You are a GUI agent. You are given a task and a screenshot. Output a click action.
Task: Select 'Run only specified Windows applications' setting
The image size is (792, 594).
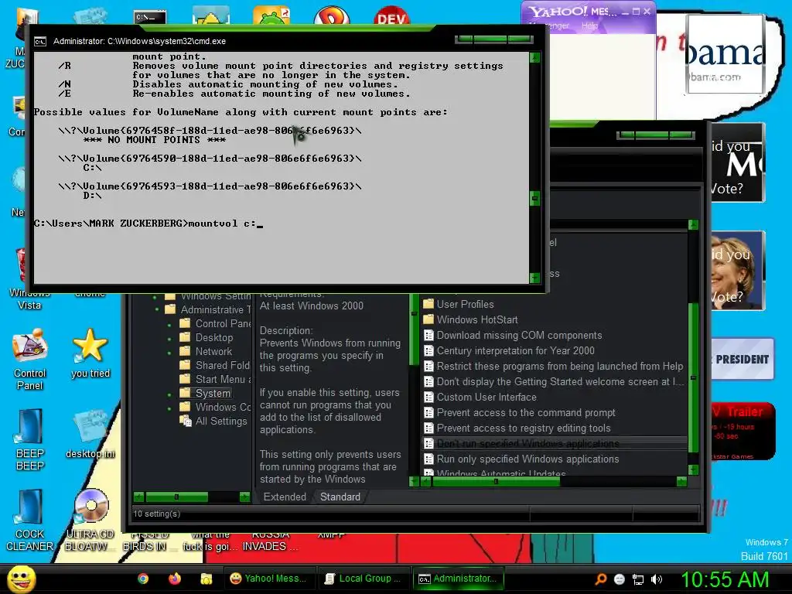click(x=527, y=459)
